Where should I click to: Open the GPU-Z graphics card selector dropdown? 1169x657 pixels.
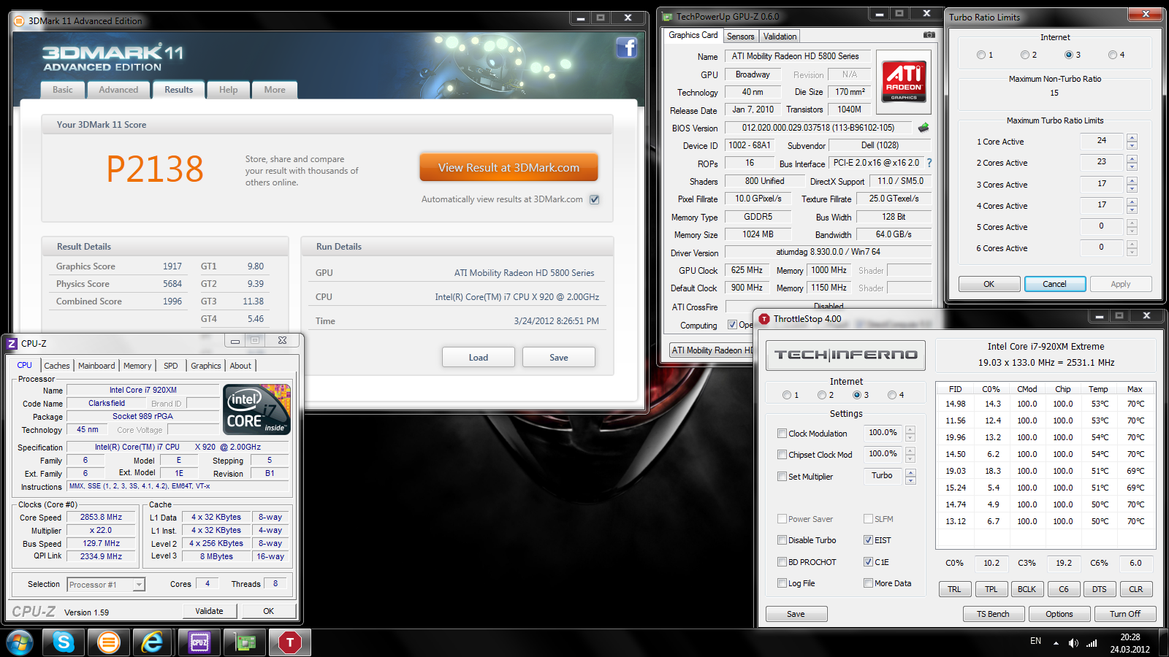click(x=711, y=350)
